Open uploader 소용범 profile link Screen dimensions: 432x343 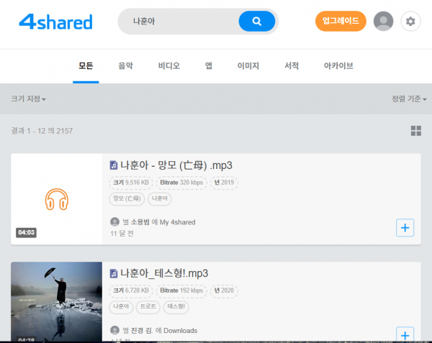pyautogui.click(x=140, y=222)
